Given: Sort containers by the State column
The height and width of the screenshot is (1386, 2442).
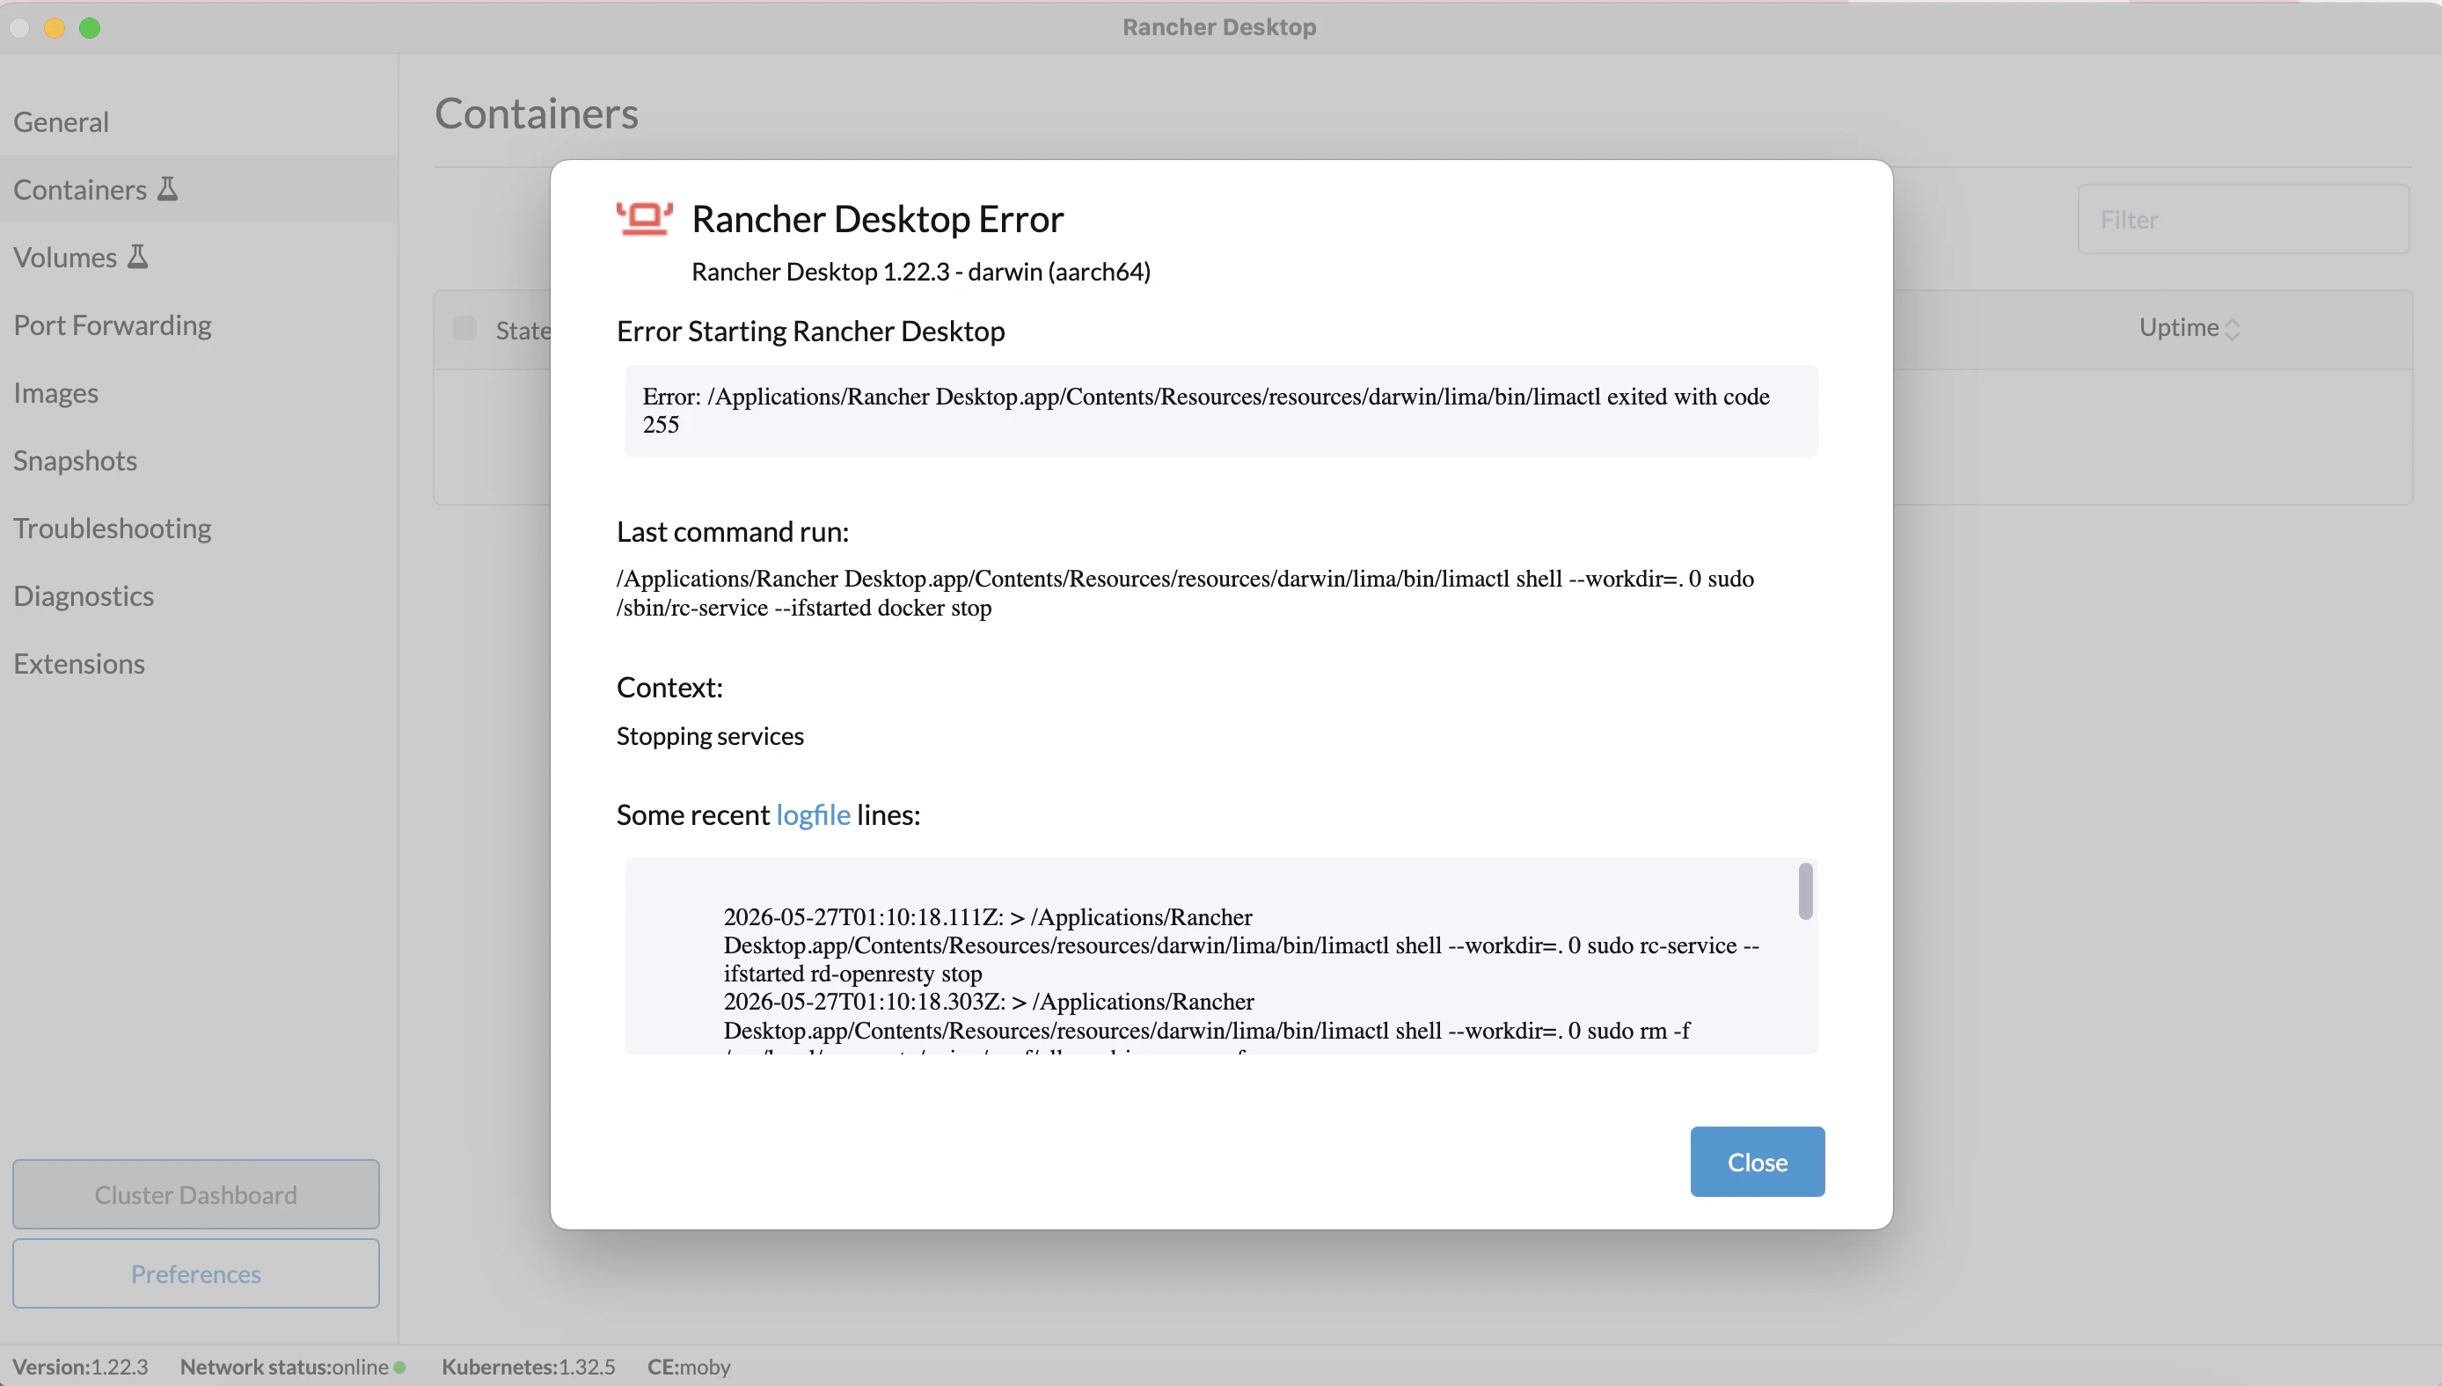Looking at the screenshot, I should pyautogui.click(x=523, y=331).
